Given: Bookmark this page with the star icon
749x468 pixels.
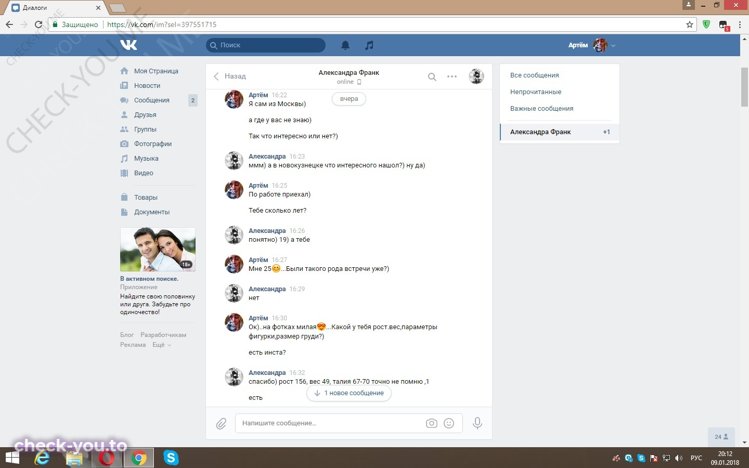Looking at the screenshot, I should click(x=690, y=24).
